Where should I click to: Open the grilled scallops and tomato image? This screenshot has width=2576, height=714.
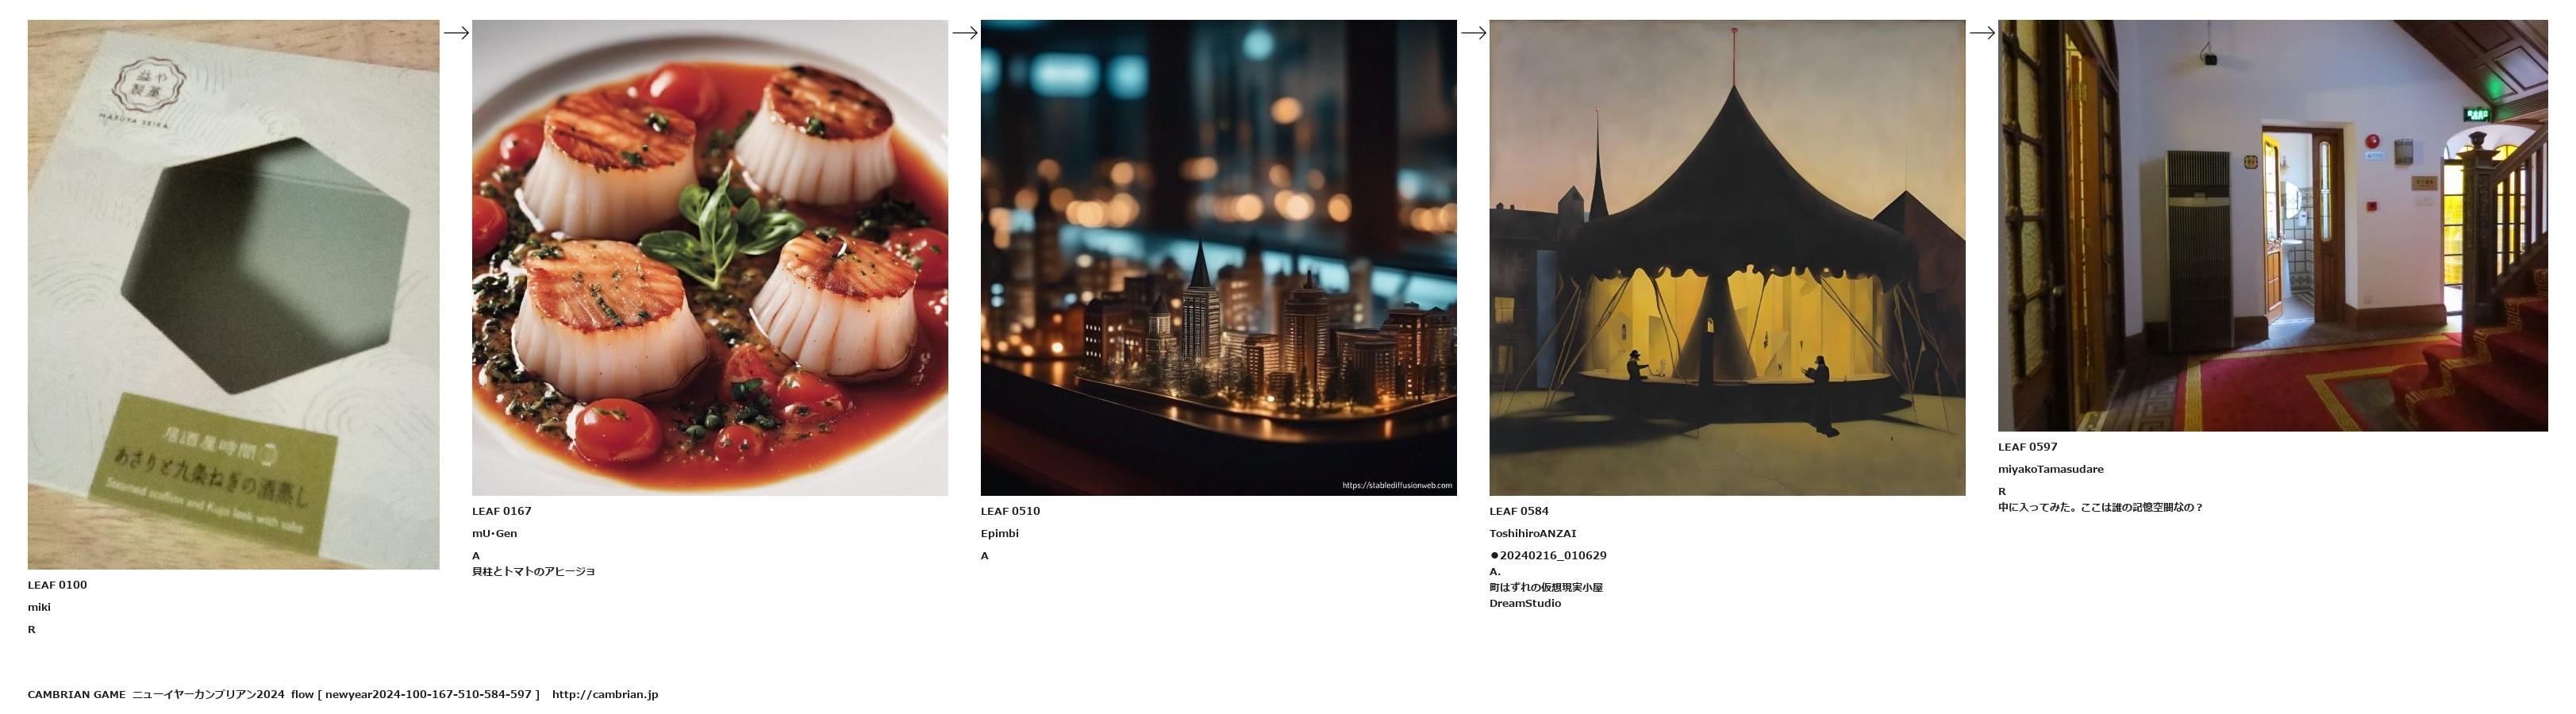click(710, 257)
